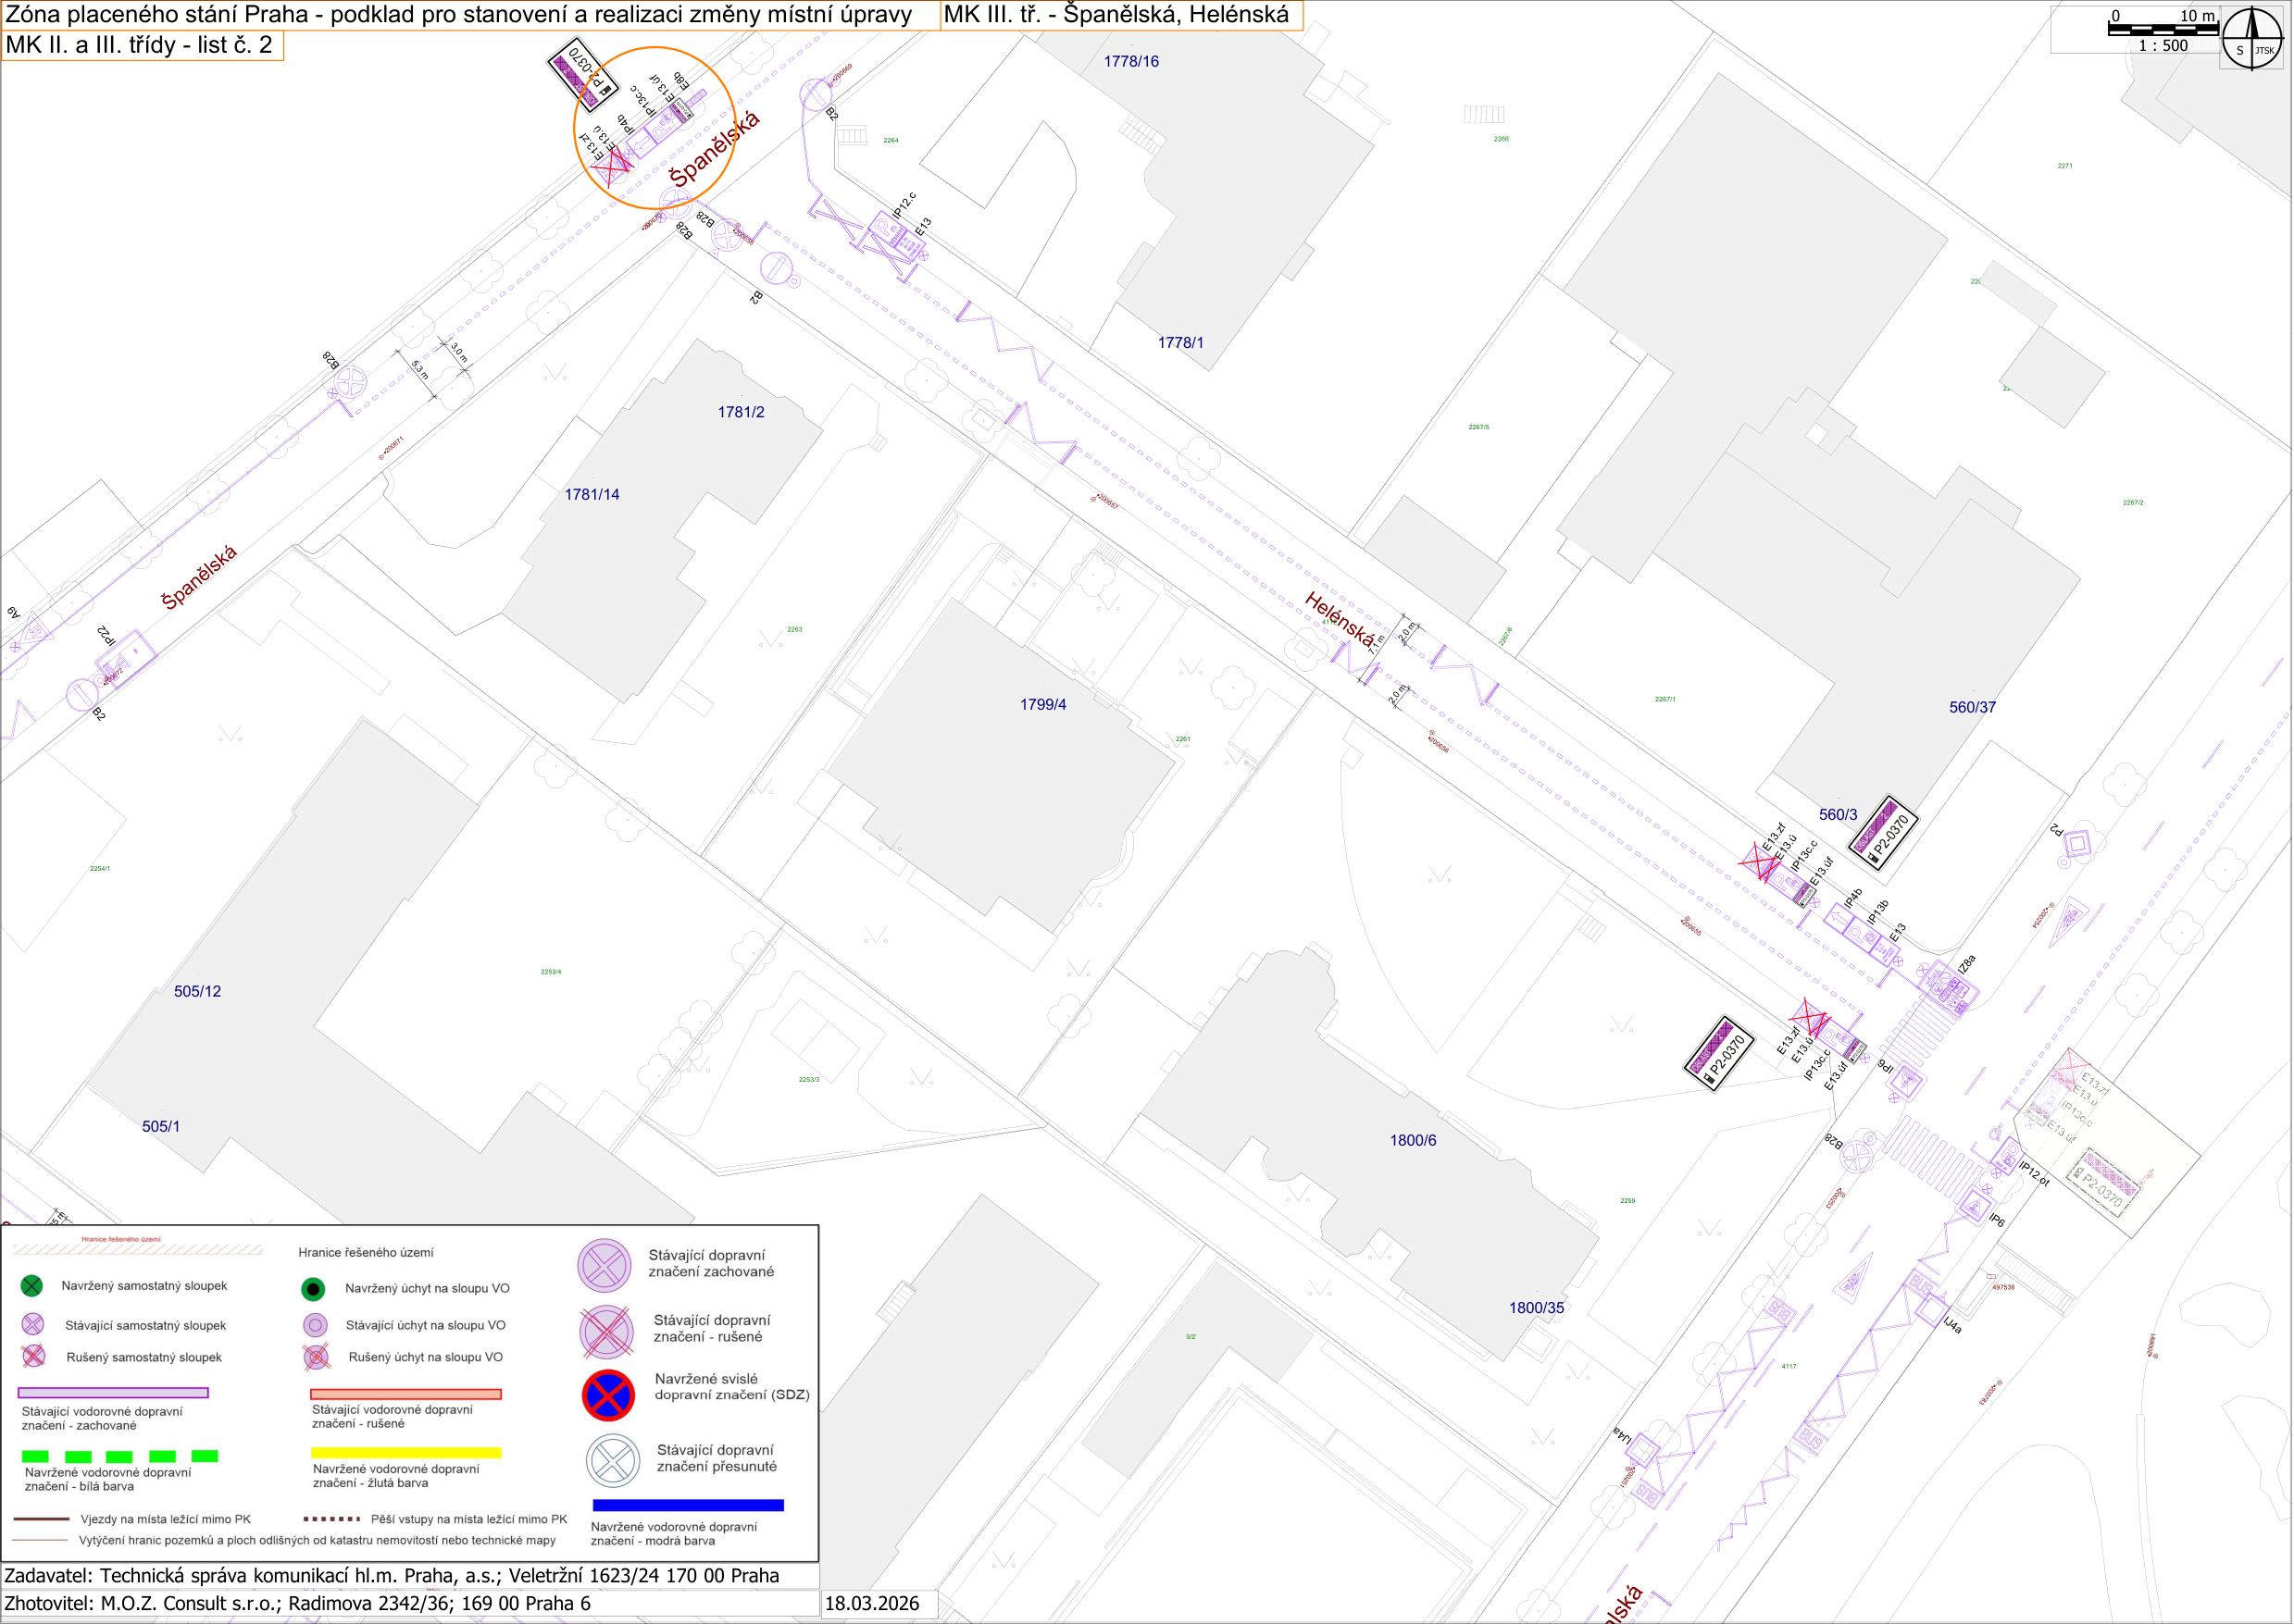2294x1624 pixels.
Task: Click the IP22 sign label on Španělská
Action: pyautogui.click(x=106, y=635)
